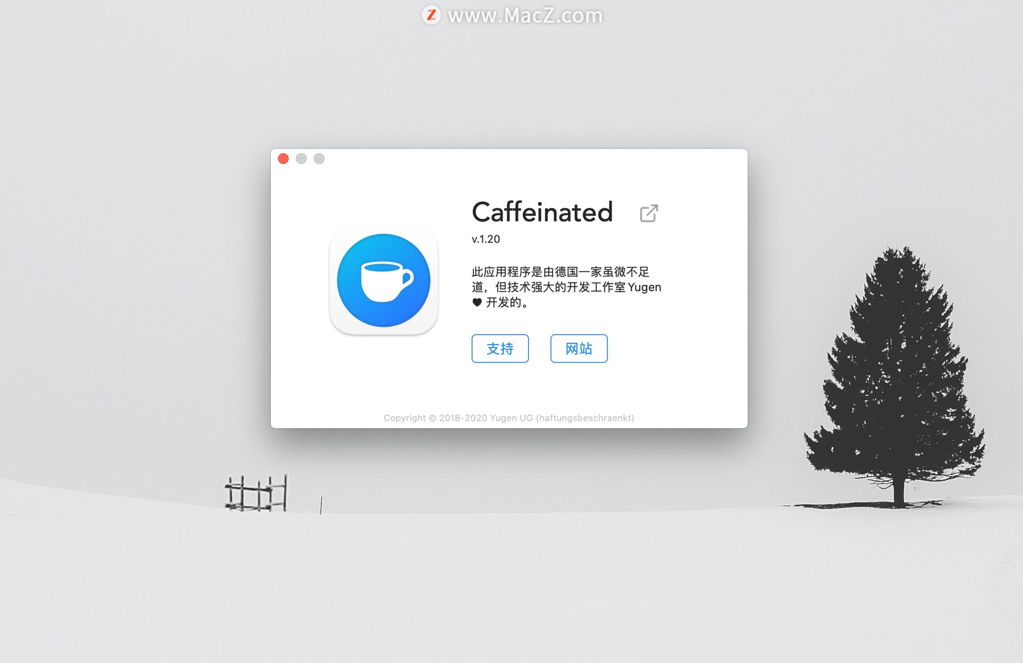This screenshot has height=663, width=1023.
Task: Click the Copyright footer text area
Action: point(511,416)
